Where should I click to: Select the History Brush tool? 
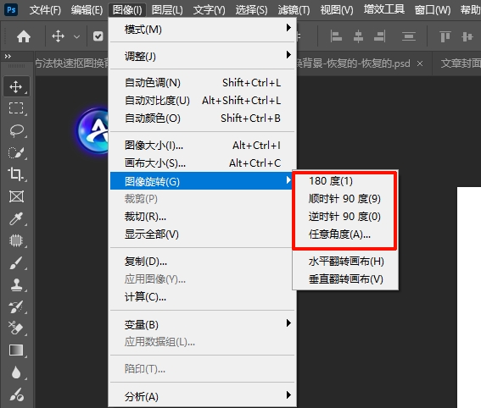click(x=16, y=306)
